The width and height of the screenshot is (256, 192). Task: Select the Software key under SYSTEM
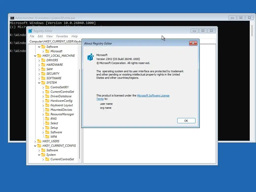pos(56,132)
